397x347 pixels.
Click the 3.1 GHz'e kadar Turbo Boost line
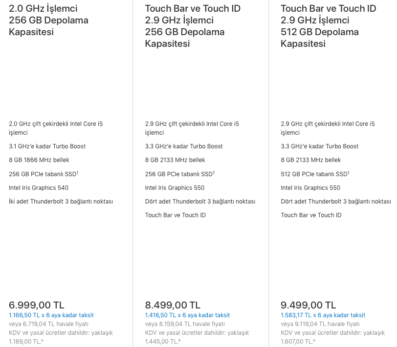point(47,146)
